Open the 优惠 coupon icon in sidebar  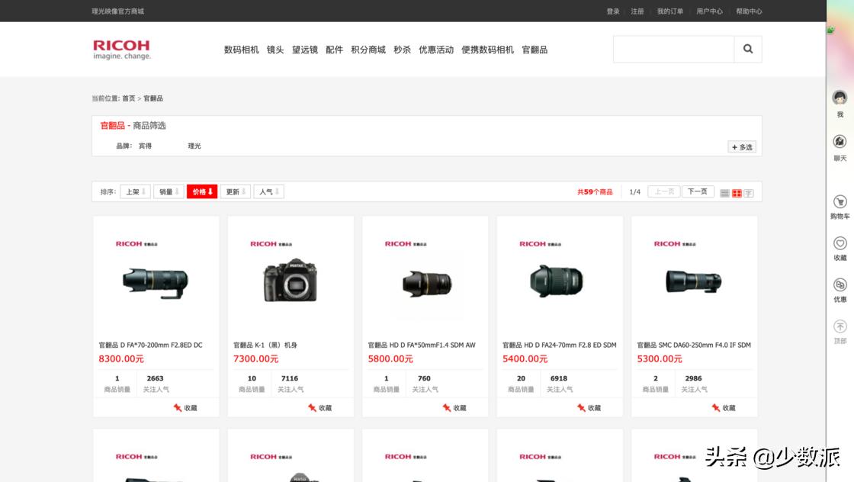pyautogui.click(x=840, y=284)
